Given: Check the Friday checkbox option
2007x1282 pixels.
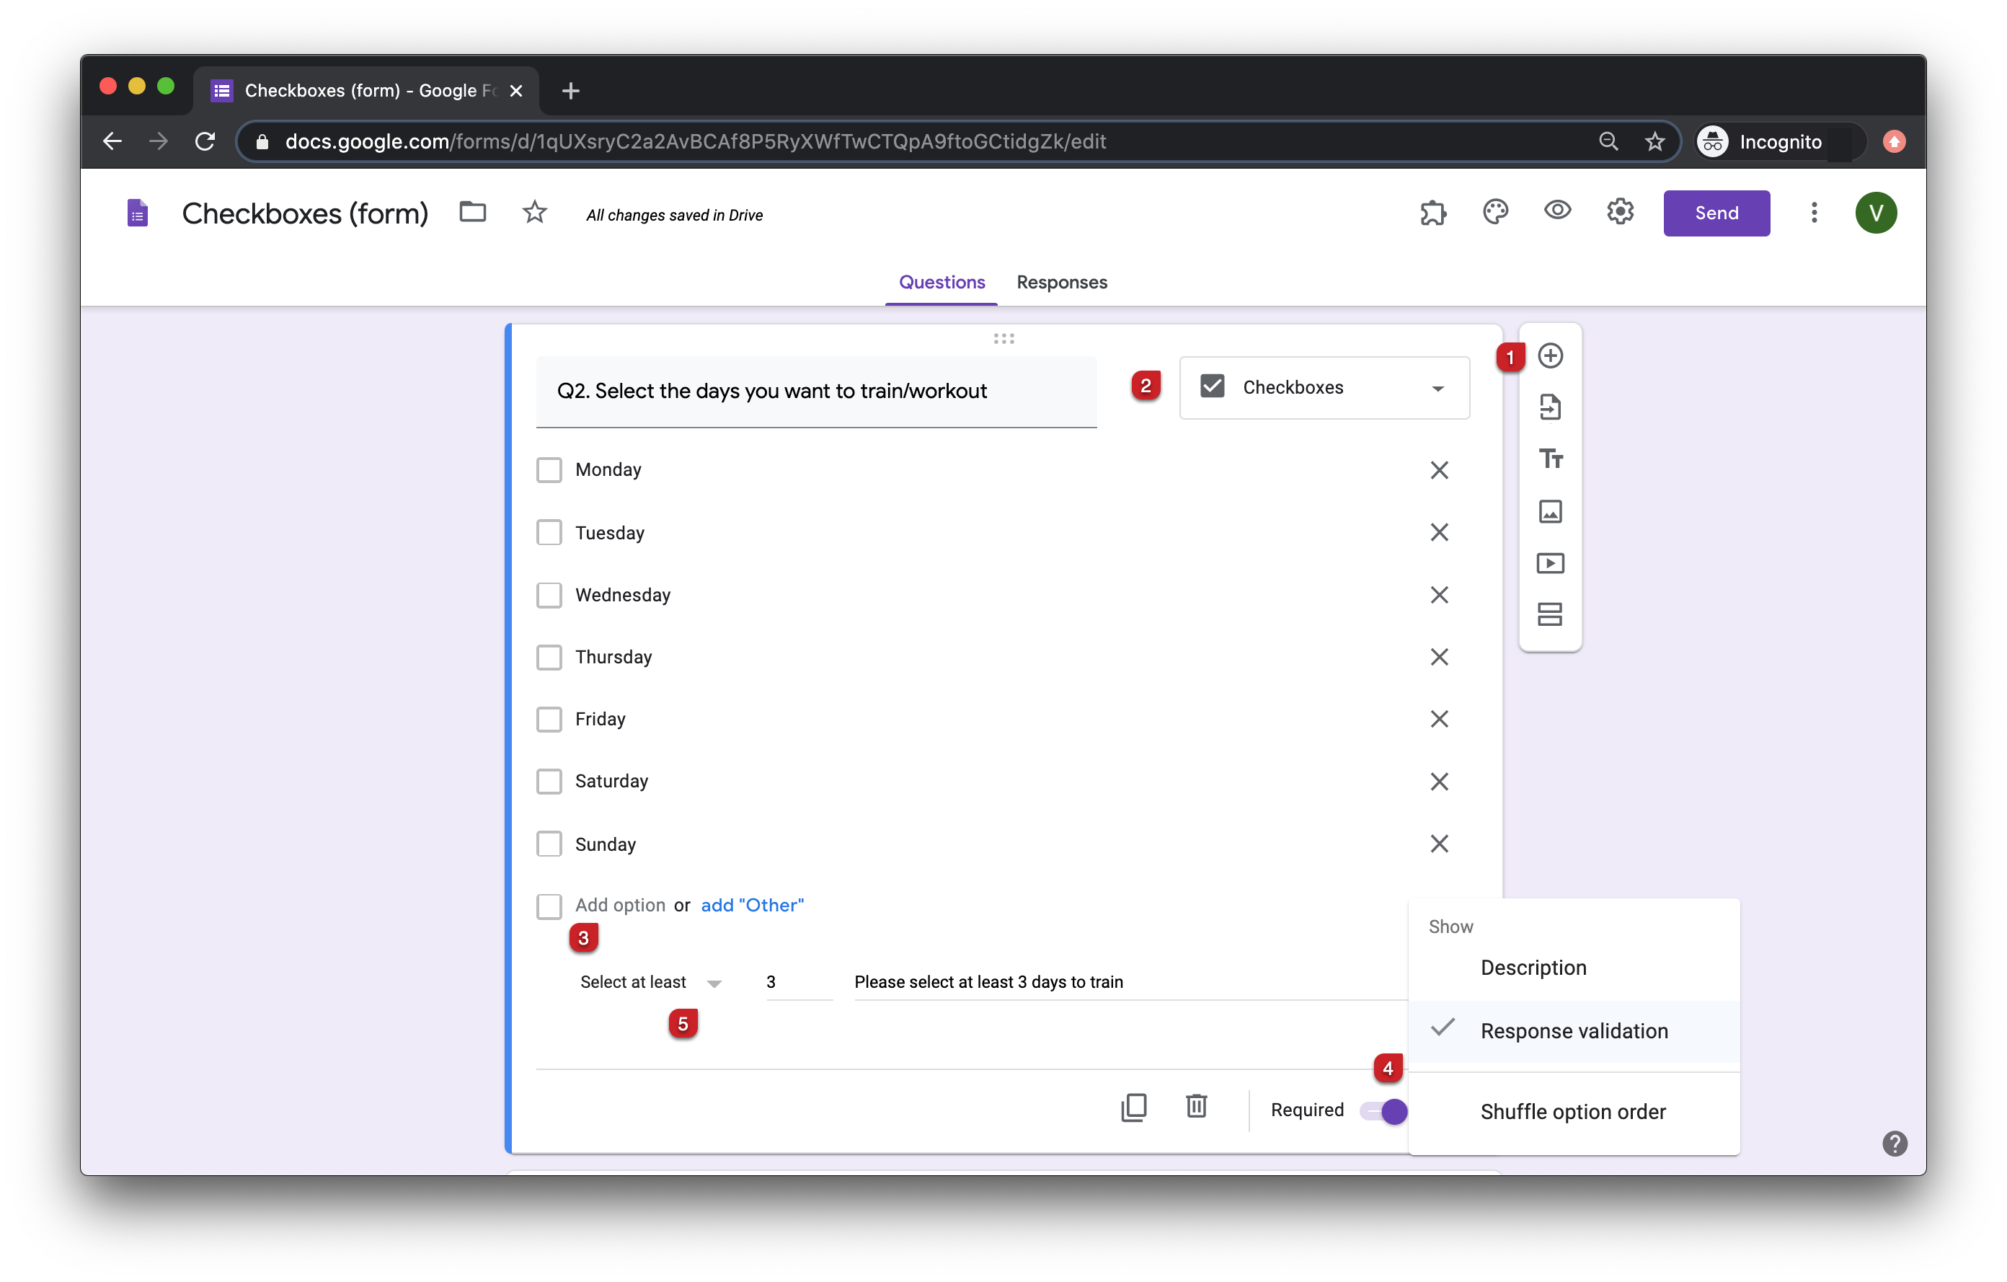Looking at the screenshot, I should 550,719.
